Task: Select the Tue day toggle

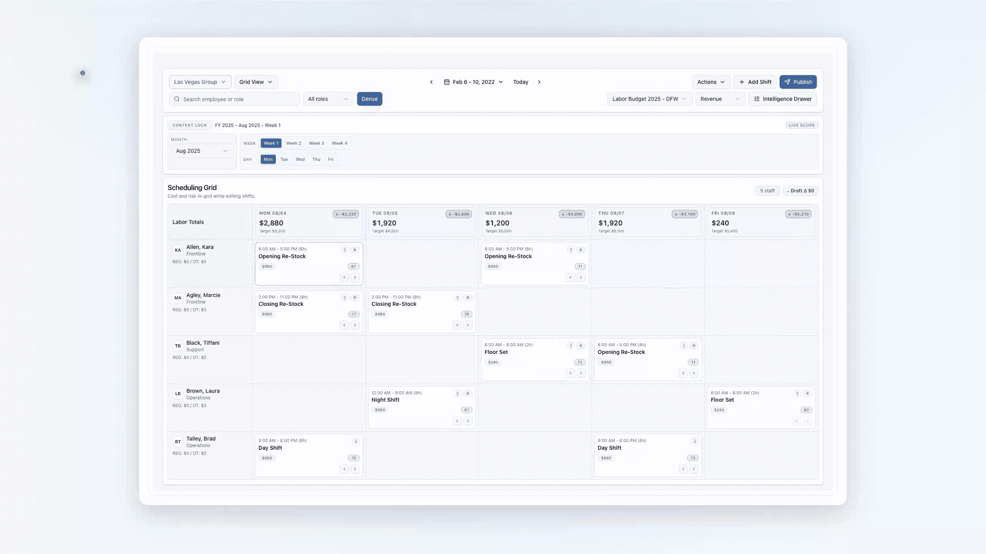Action: click(284, 160)
